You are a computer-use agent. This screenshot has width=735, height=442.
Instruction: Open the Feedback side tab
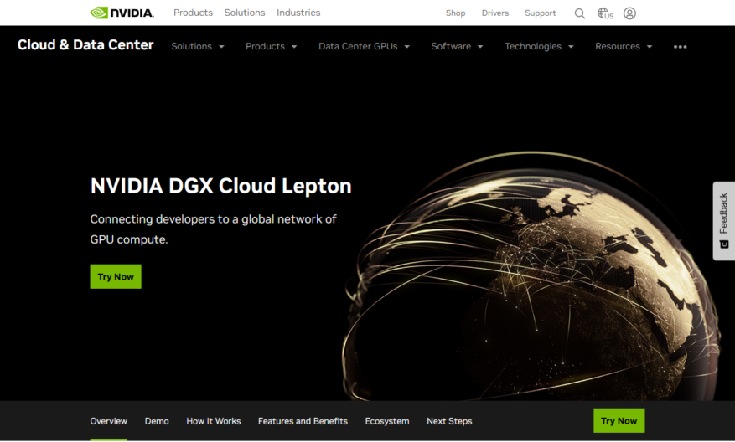[724, 220]
